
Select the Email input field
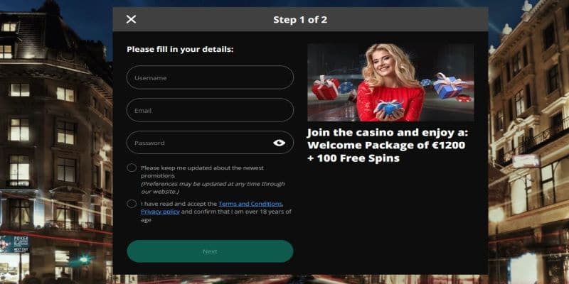point(210,110)
